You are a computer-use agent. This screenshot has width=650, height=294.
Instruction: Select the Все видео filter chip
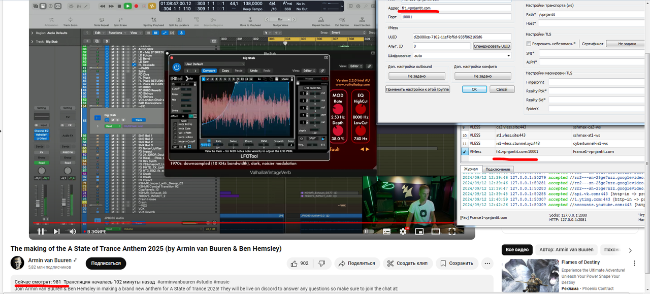pos(517,250)
